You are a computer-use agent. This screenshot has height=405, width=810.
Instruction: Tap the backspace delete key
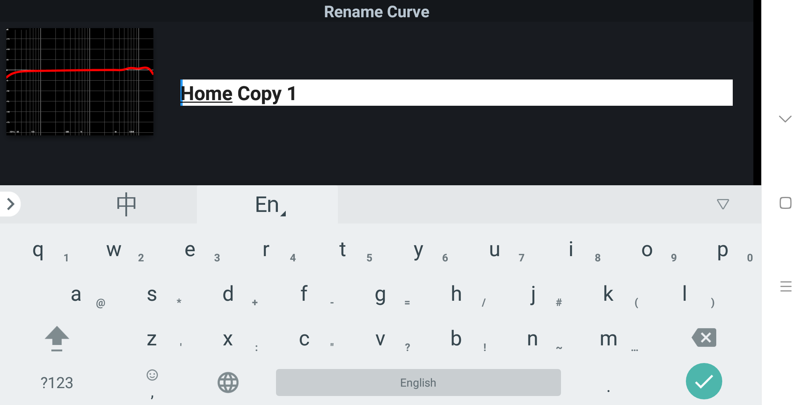(704, 337)
